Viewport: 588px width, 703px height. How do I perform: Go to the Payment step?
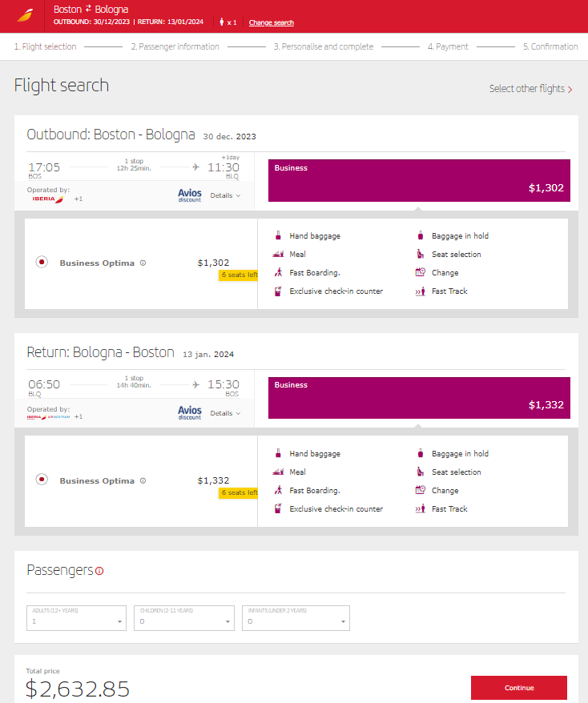pyautogui.click(x=448, y=46)
